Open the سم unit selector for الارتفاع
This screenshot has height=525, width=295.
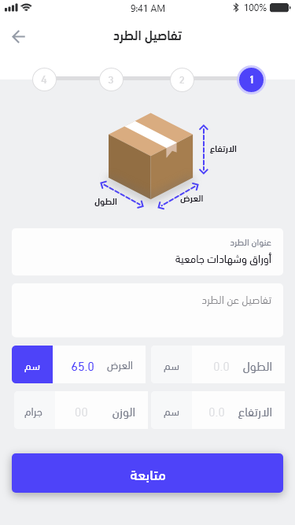pyautogui.click(x=171, y=410)
